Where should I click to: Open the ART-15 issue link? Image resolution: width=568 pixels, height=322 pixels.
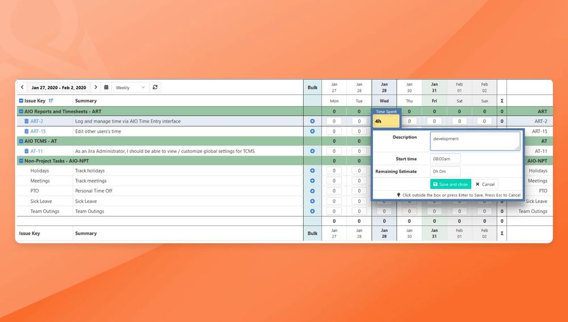[38, 131]
